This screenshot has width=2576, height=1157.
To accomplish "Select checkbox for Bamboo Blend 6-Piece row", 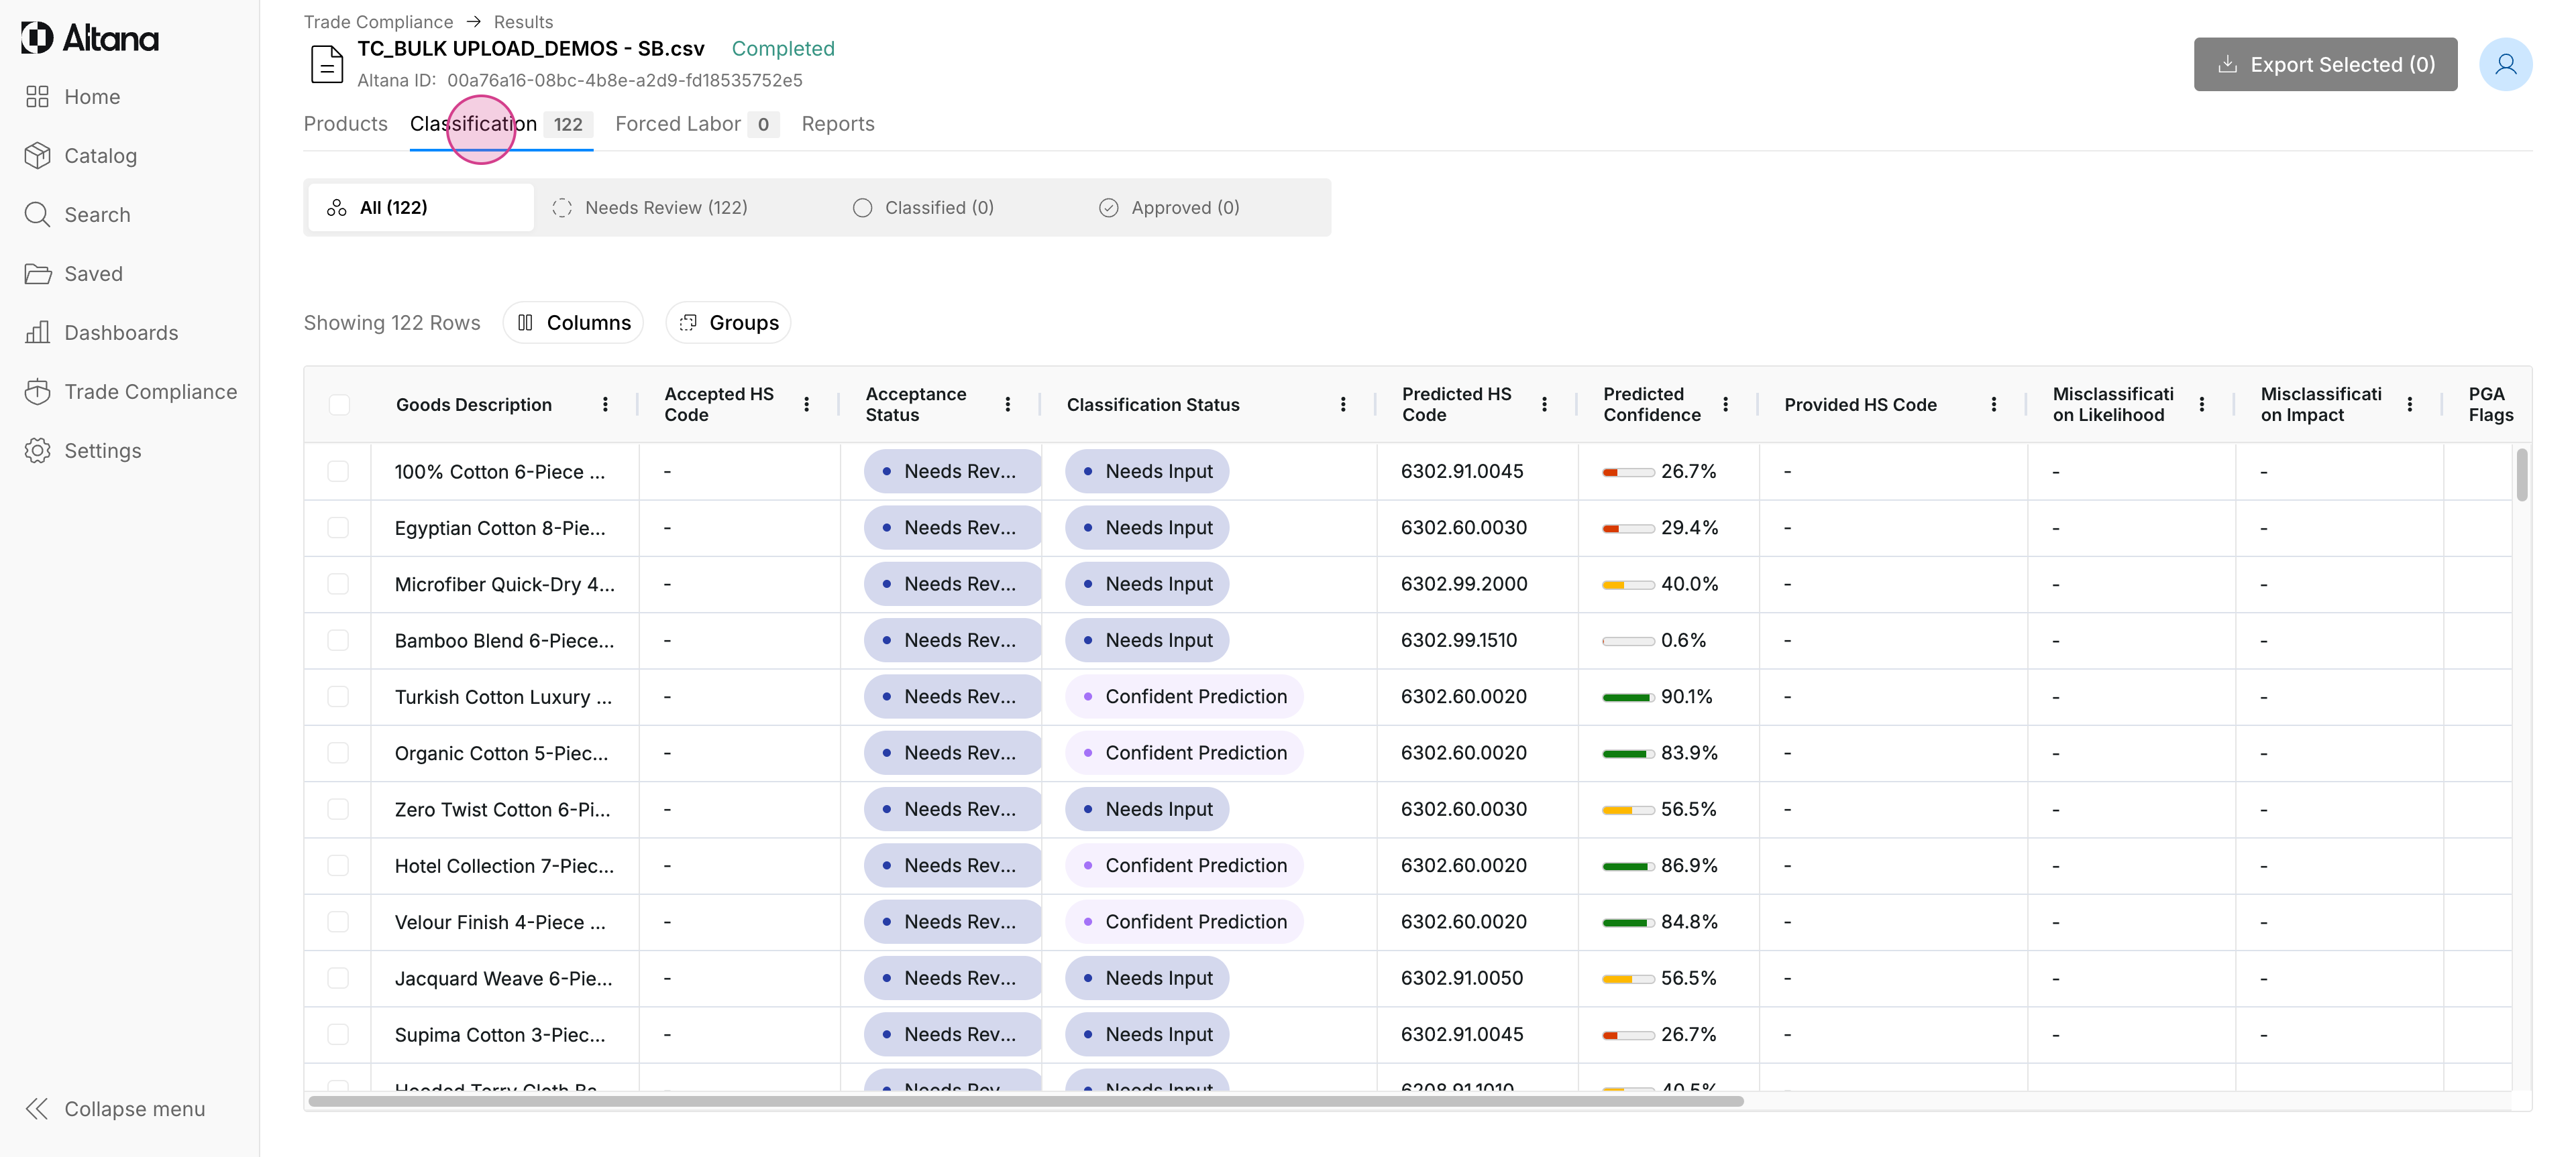I will pyautogui.click(x=338, y=640).
